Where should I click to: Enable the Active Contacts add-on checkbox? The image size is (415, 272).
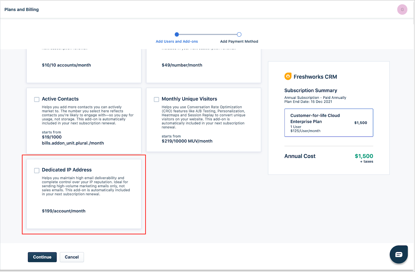(x=37, y=99)
